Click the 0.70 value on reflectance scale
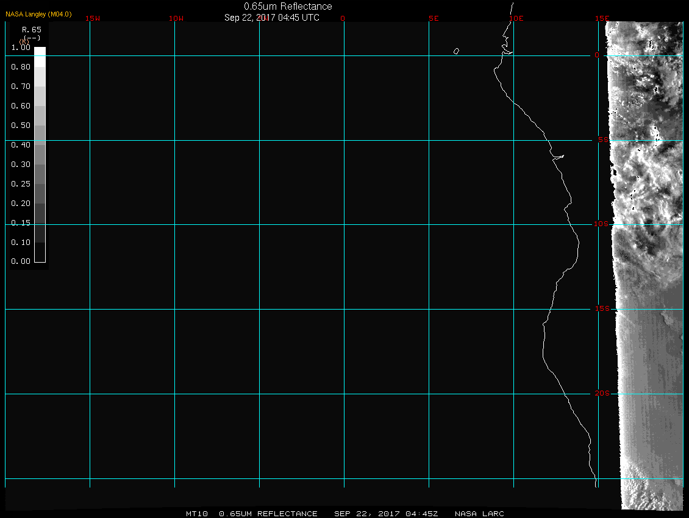Viewport: 689px width, 518px height. coord(21,86)
